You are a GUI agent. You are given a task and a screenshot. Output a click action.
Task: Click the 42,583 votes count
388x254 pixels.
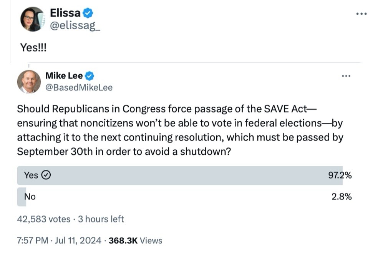tap(44, 219)
